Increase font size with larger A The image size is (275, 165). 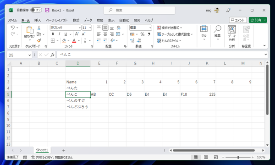click(x=77, y=34)
